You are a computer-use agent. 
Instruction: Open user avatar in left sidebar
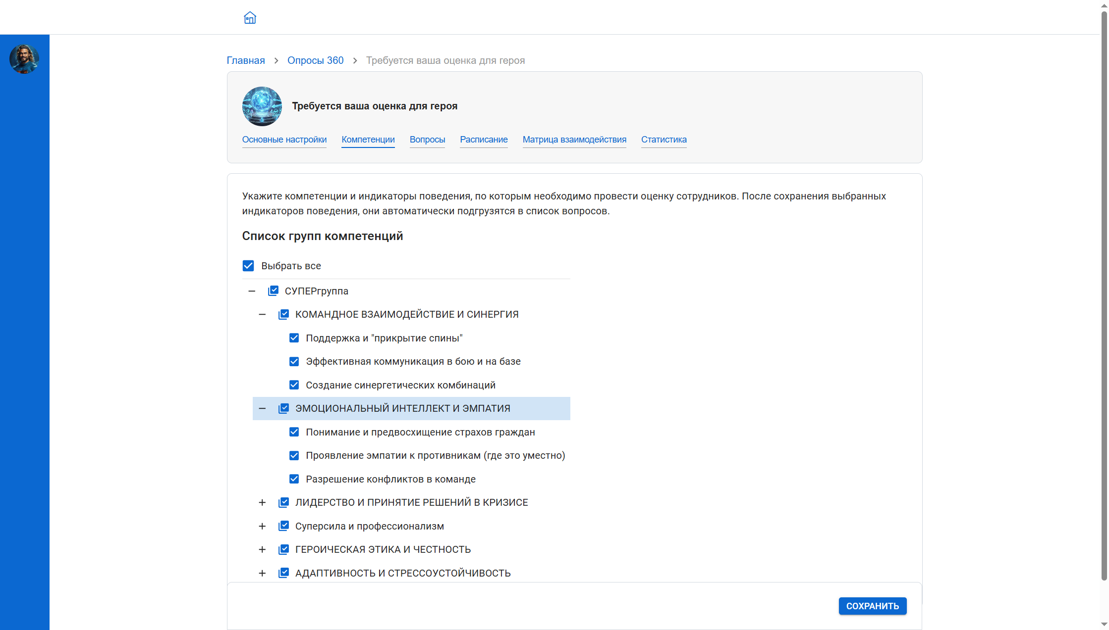tap(24, 59)
